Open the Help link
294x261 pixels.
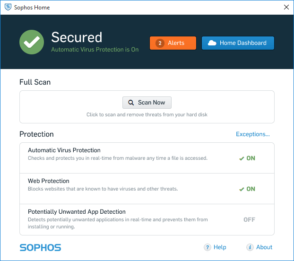pos(220,247)
